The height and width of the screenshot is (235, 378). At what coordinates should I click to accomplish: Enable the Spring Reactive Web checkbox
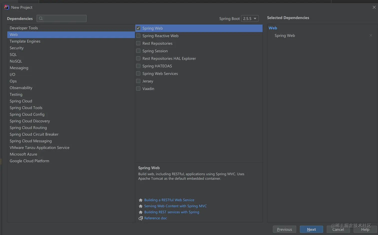pos(138,36)
